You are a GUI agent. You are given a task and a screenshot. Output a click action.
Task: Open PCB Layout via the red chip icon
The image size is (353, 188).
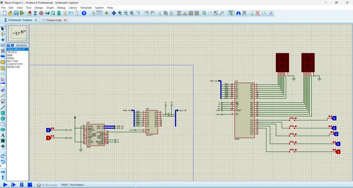(x=41, y=13)
